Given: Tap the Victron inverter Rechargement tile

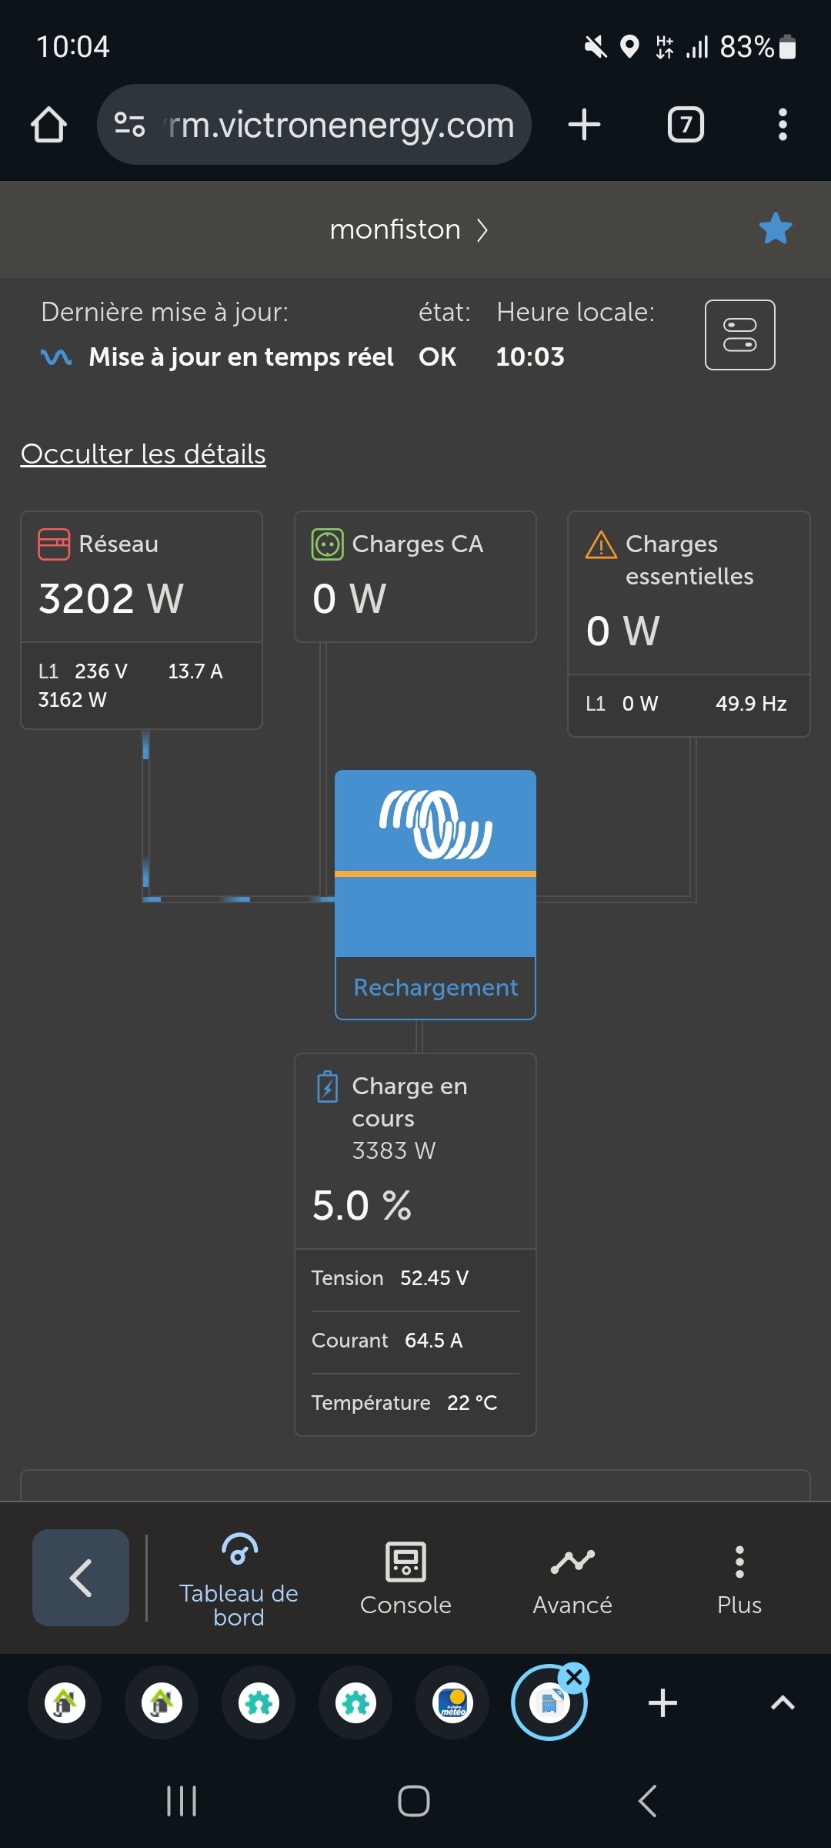Looking at the screenshot, I should point(436,894).
